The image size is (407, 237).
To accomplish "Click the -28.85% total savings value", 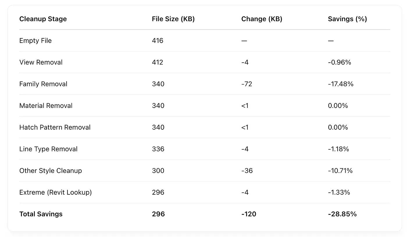I will pos(342,214).
